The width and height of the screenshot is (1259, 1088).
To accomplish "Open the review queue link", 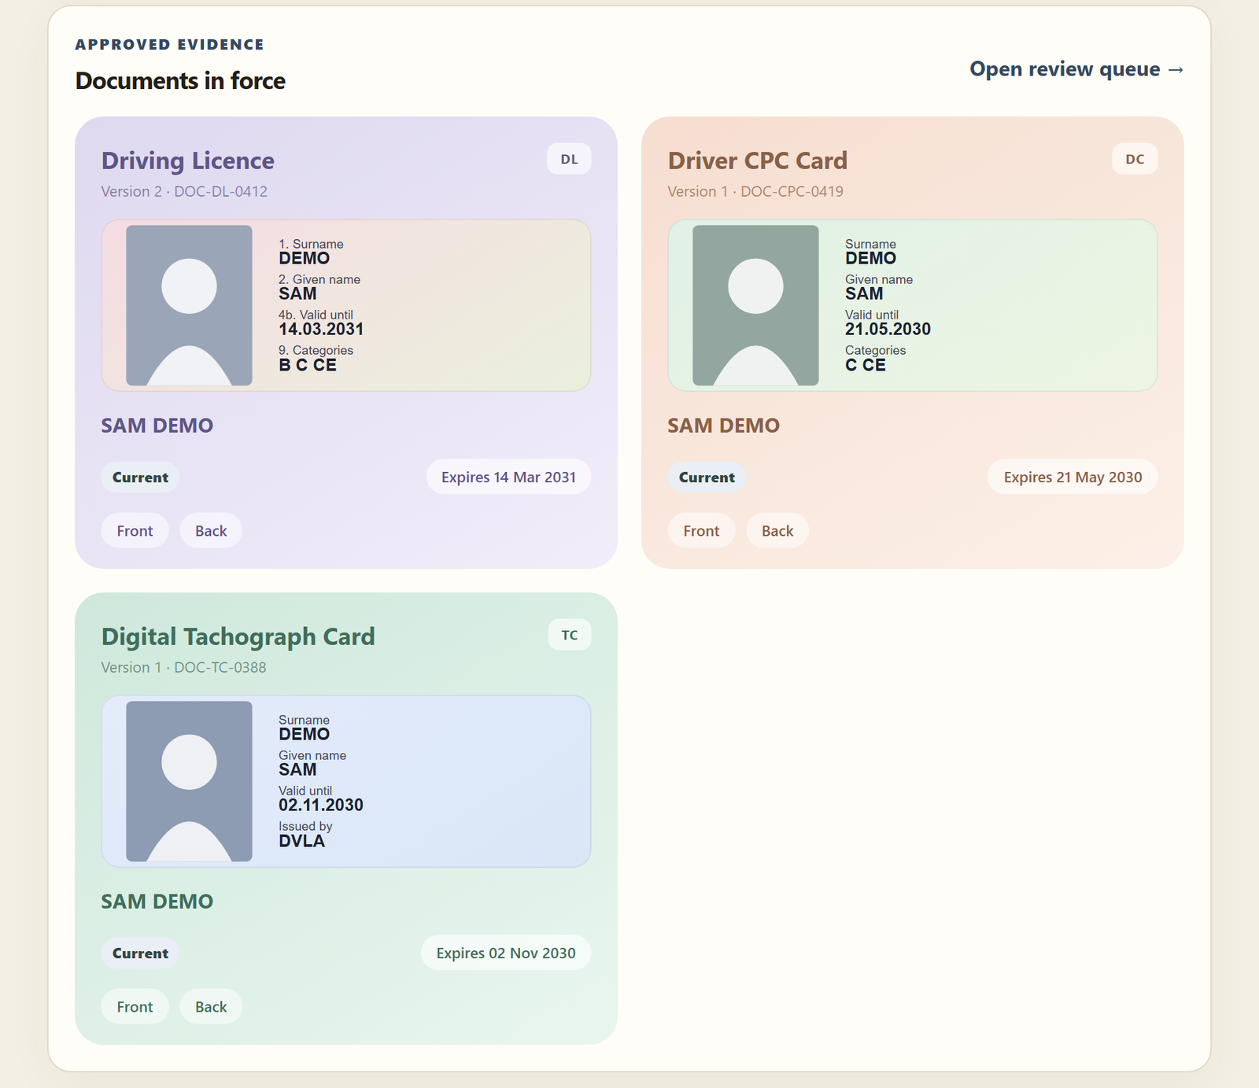I will coord(1076,69).
